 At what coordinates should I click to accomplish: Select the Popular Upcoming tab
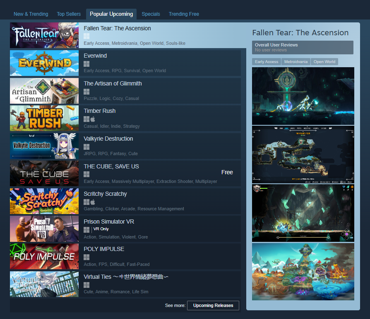click(x=111, y=14)
